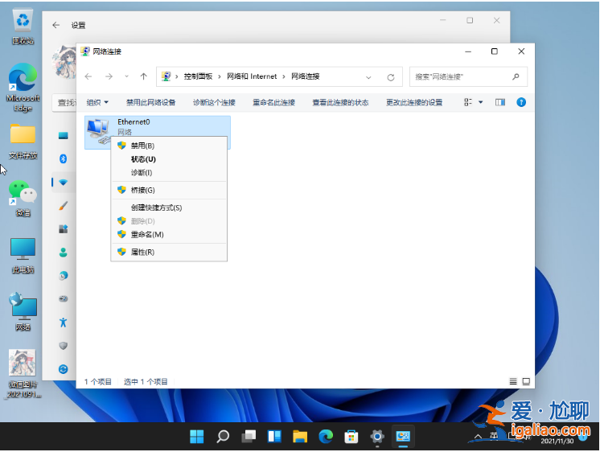Open Task View on the taskbar

(x=249, y=436)
